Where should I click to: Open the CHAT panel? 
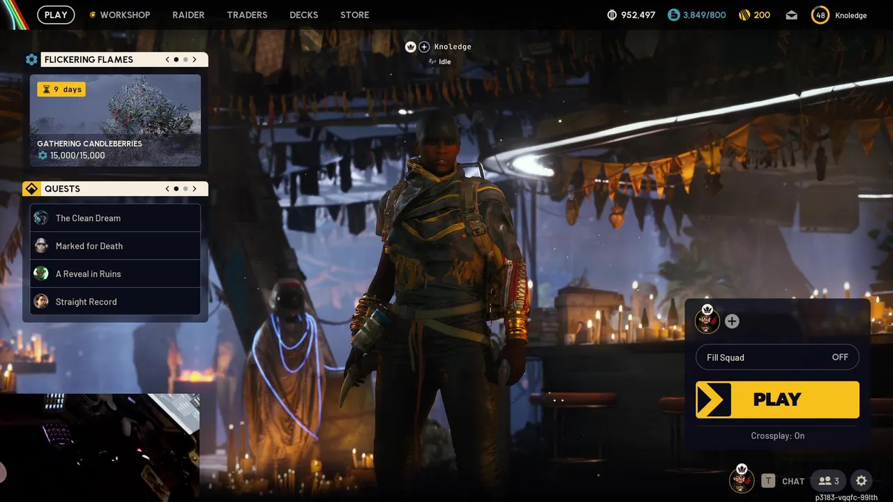793,481
